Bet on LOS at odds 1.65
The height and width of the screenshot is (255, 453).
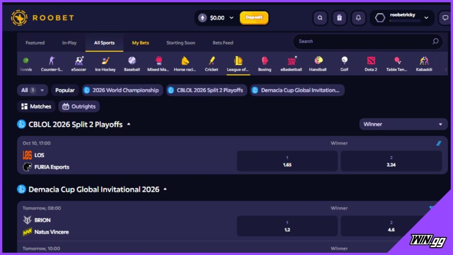pos(287,161)
